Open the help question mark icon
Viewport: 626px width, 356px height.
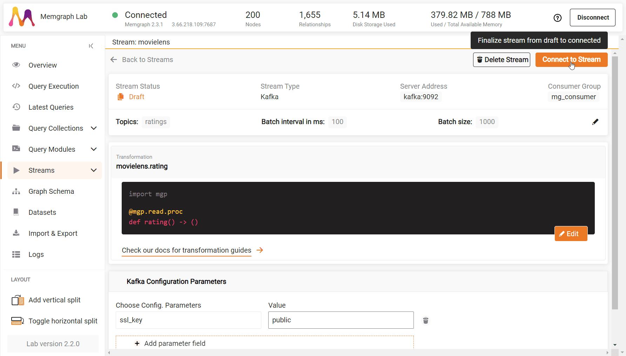point(558,18)
